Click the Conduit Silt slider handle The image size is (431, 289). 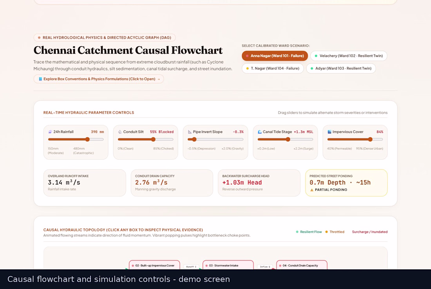153,139
